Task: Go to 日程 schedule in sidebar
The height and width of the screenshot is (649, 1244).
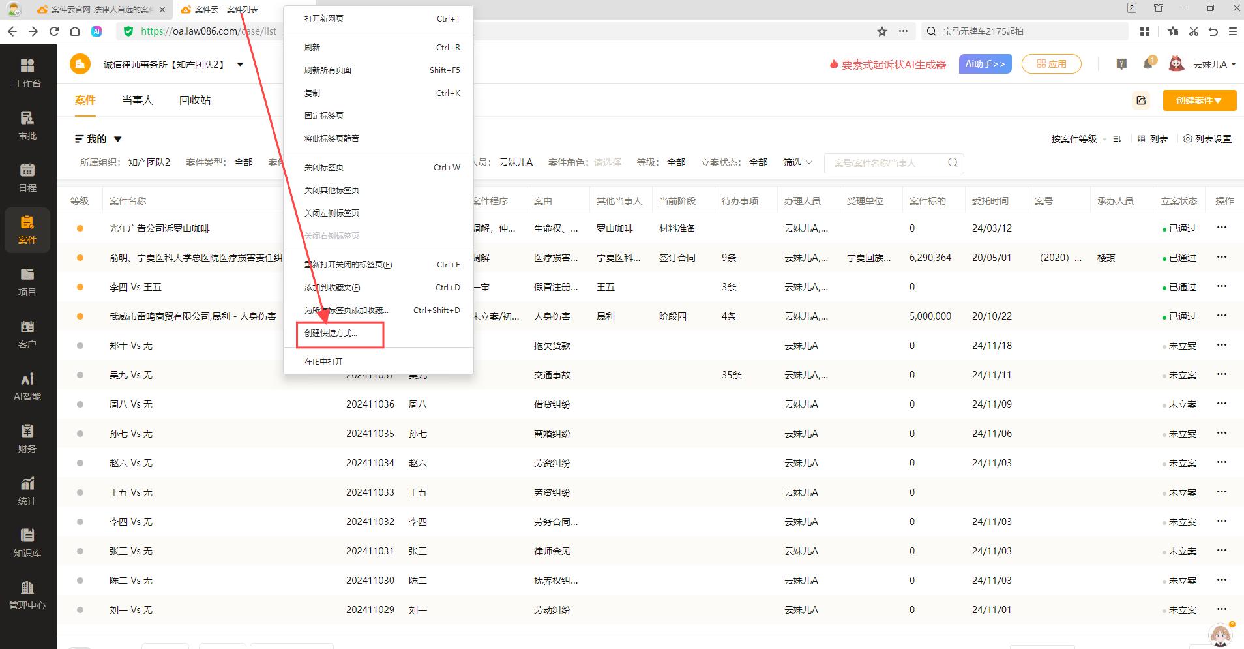Action: [27, 177]
